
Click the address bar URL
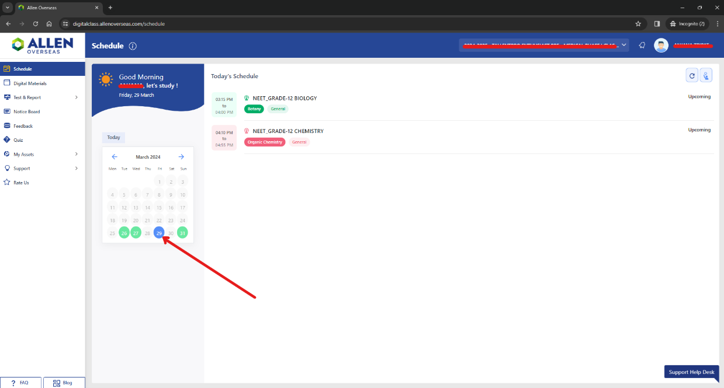coord(119,24)
